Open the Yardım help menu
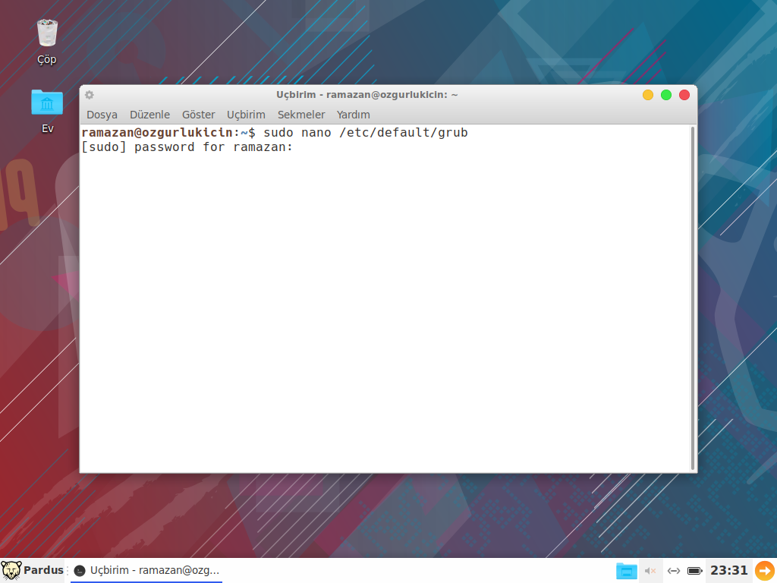The width and height of the screenshot is (777, 583). 353,115
